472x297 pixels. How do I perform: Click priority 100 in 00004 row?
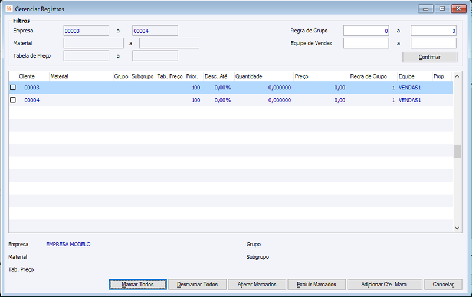click(196, 100)
